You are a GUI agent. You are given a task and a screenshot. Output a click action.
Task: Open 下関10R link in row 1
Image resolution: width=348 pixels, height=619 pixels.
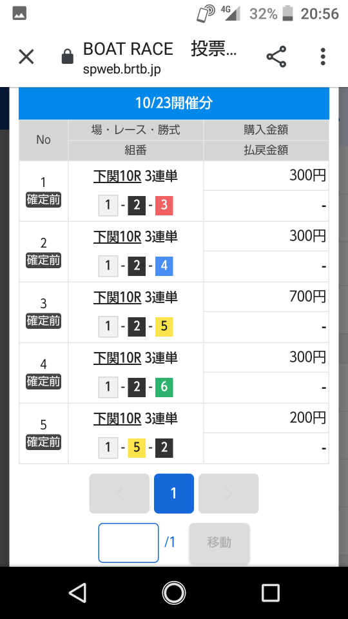[117, 176]
